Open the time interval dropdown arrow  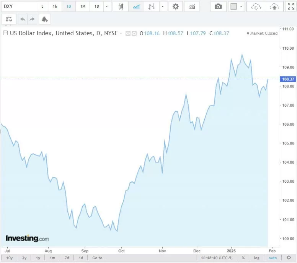tap(107, 6)
